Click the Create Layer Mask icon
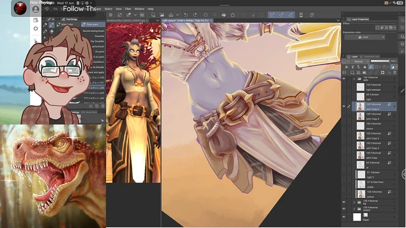This screenshot has height=228, width=406. click(x=383, y=73)
